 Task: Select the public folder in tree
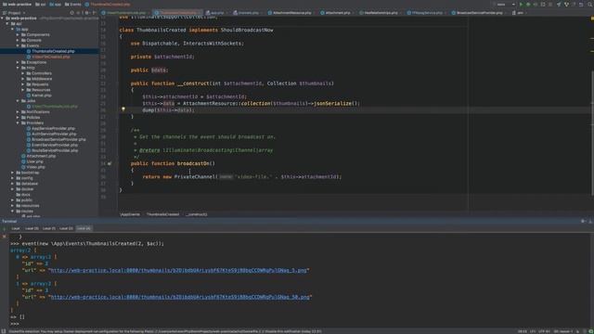pyautogui.click(x=27, y=200)
